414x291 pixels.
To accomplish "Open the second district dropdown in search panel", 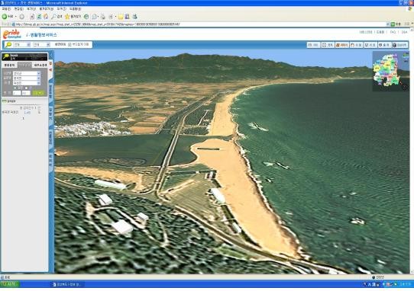I will tap(27, 78).
